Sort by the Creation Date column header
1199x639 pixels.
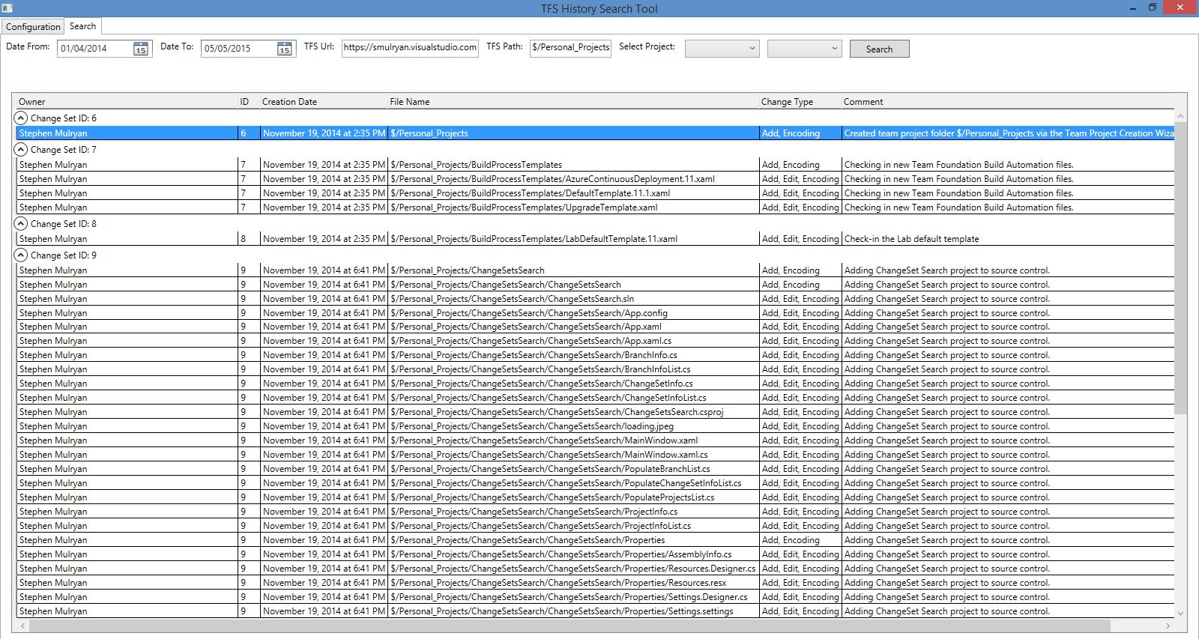[x=289, y=102]
